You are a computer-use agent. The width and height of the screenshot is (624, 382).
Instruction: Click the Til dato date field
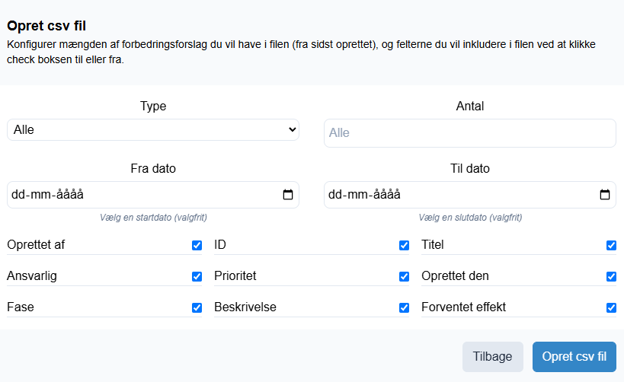click(470, 195)
